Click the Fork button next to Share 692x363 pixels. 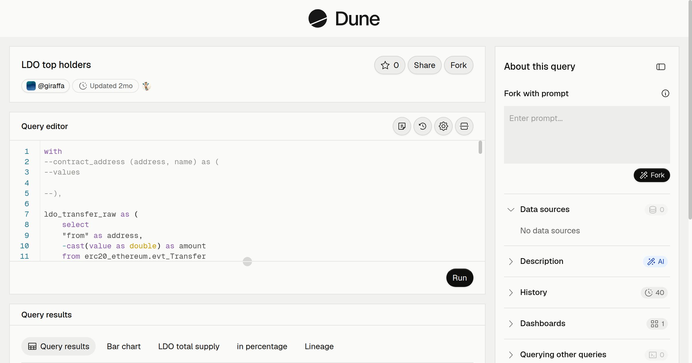[458, 65]
